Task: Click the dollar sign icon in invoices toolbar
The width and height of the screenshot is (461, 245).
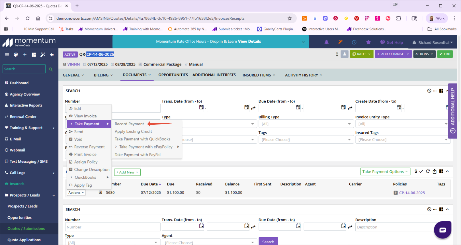Action: coord(416,171)
